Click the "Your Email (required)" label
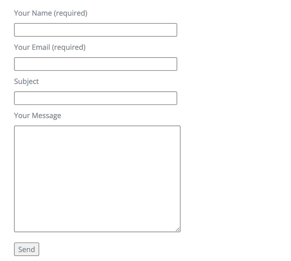This screenshot has width=291, height=261. coord(50,47)
